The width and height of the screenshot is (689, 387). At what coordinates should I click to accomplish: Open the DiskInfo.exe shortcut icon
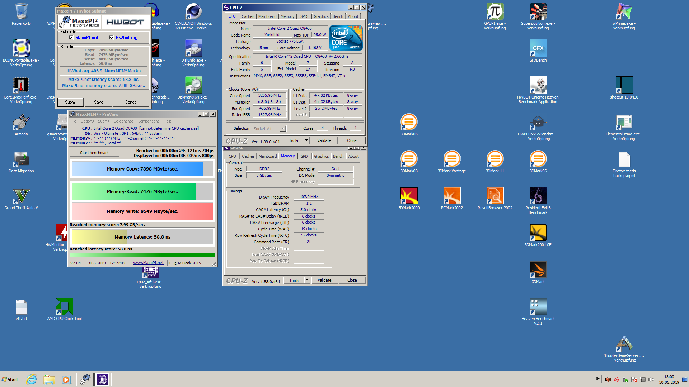193,53
